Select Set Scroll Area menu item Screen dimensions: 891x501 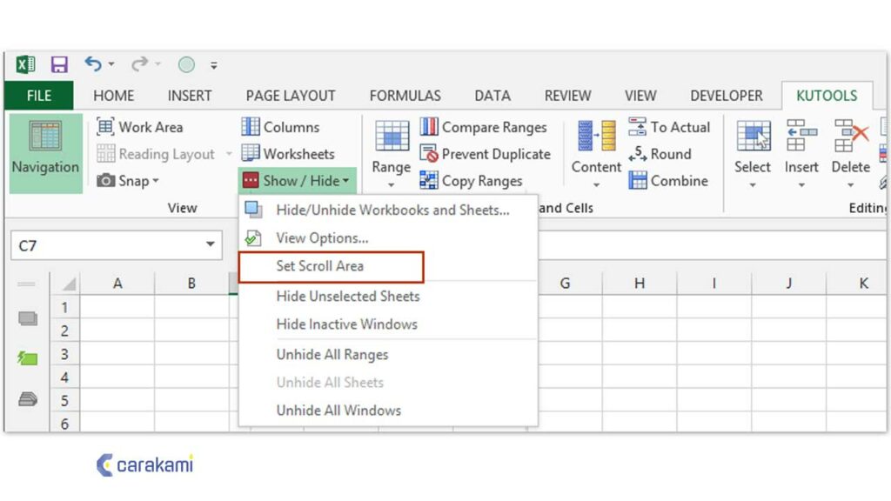(332, 266)
